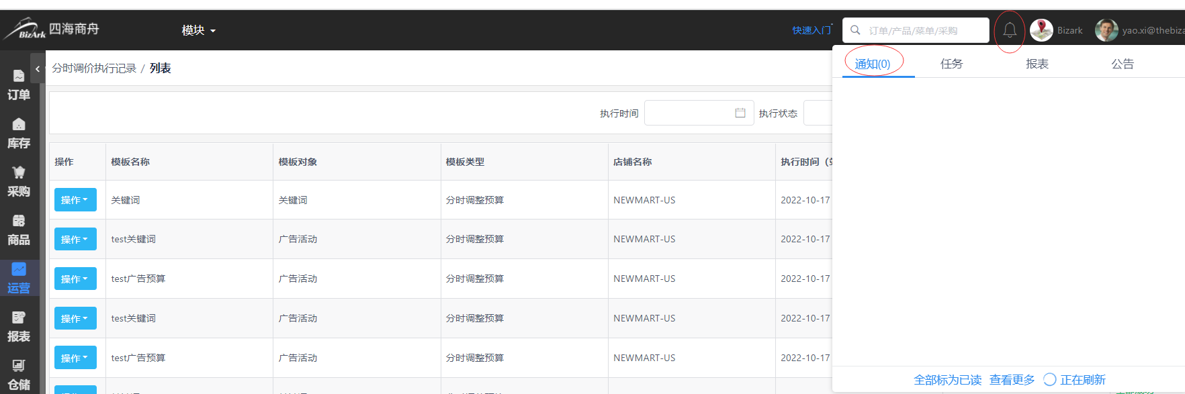Open the 执行状态 select box
The image size is (1185, 394).
coord(818,113)
